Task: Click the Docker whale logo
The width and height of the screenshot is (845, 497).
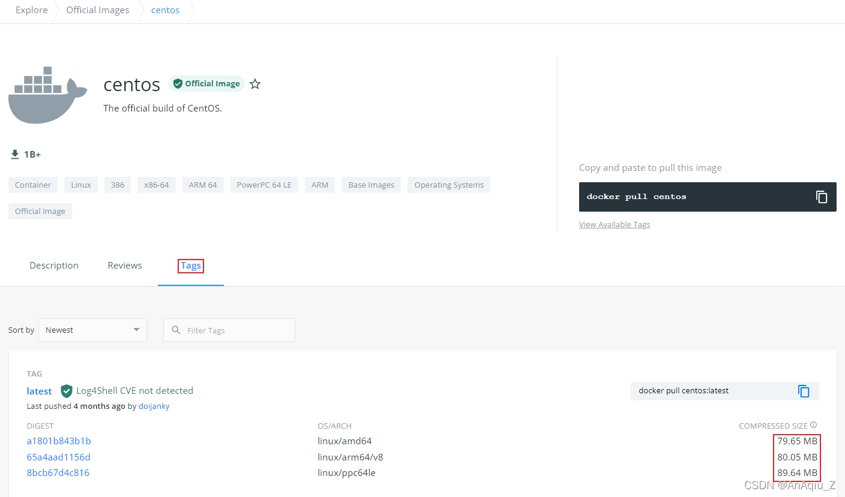Action: click(47, 94)
